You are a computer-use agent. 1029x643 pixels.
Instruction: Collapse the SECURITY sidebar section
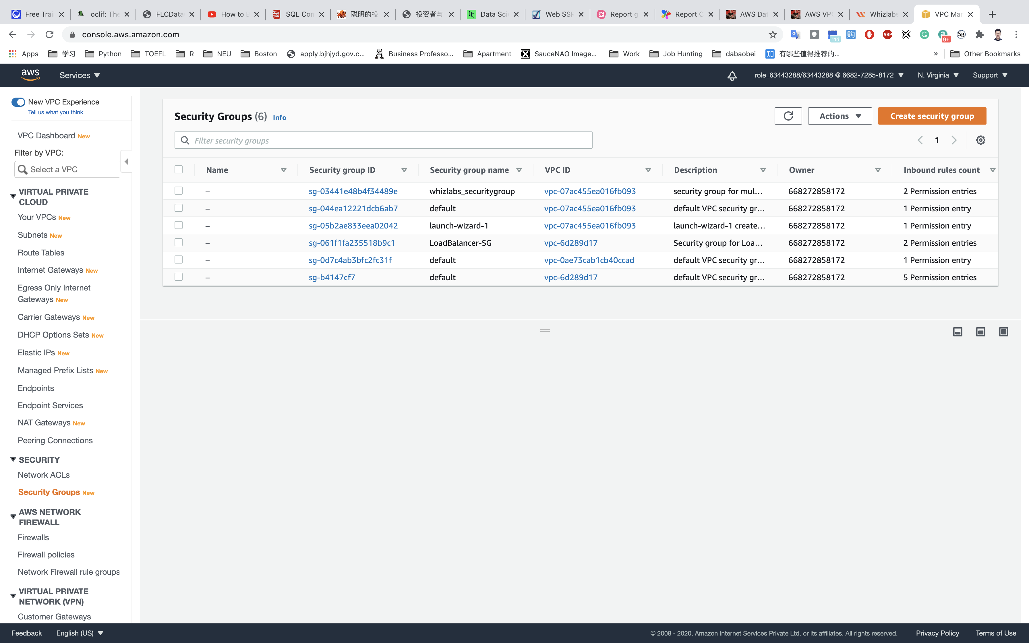tap(13, 459)
